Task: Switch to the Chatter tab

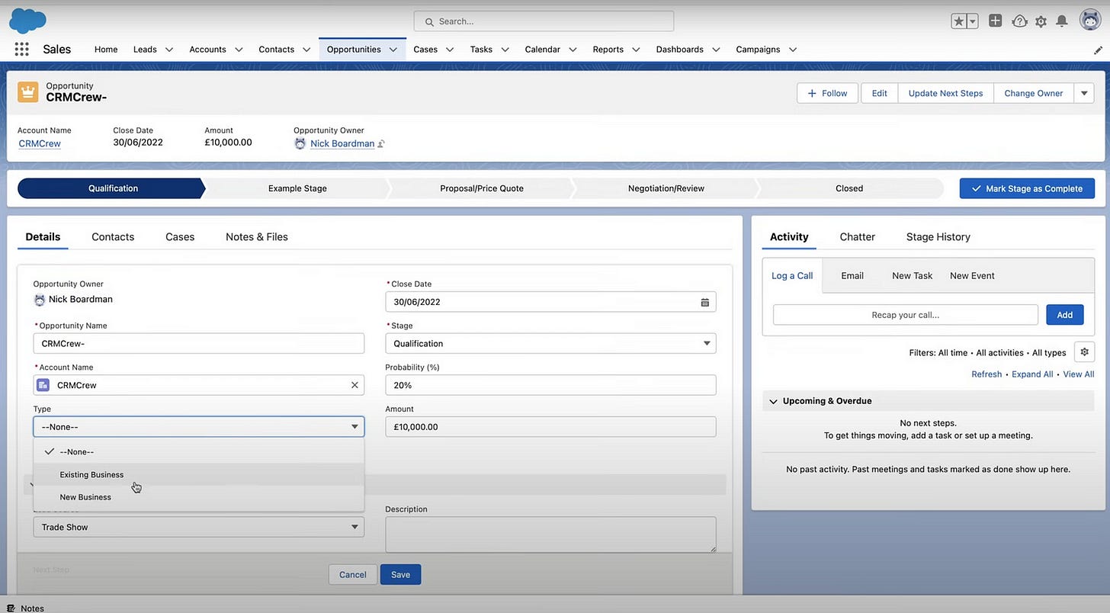Action: [858, 237]
